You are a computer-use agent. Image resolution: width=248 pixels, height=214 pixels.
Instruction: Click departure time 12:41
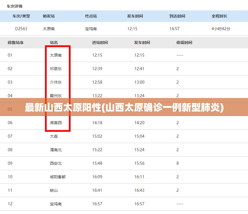coord(139,69)
